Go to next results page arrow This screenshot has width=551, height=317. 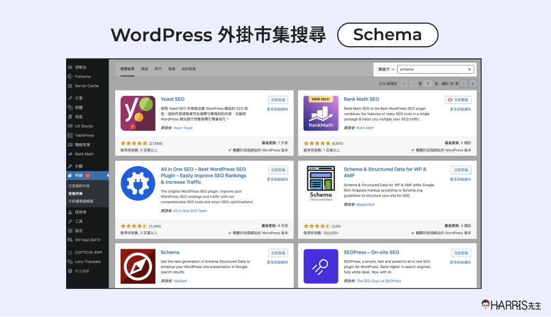(x=464, y=84)
